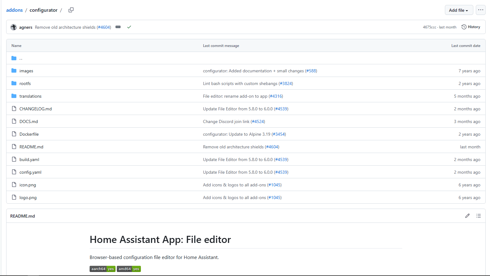Open #1045 link in icon.png row
Viewport: 490px width, 276px height.
[274, 185]
